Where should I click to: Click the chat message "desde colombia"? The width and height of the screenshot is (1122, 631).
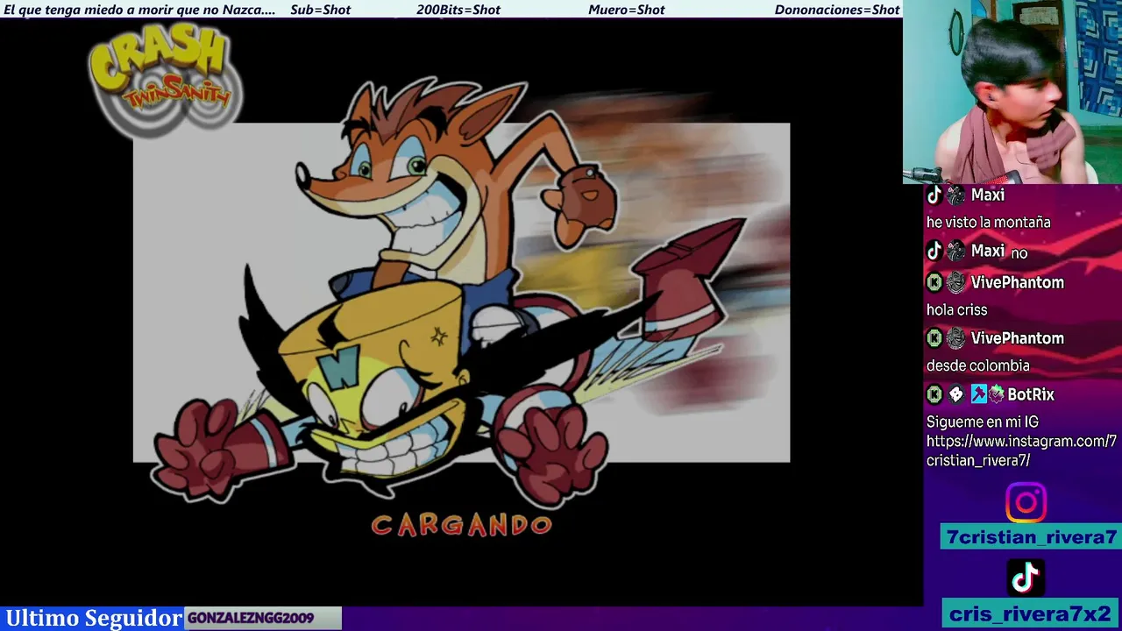click(x=977, y=365)
